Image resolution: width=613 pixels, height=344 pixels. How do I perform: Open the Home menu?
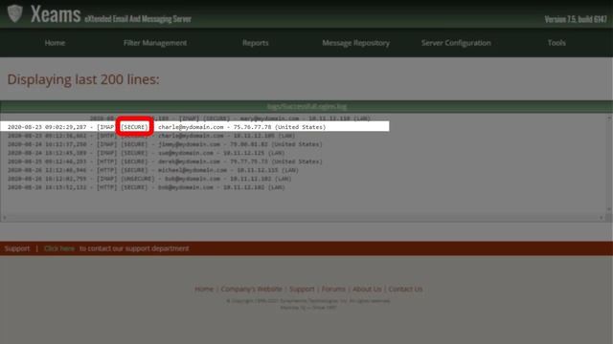coord(55,43)
